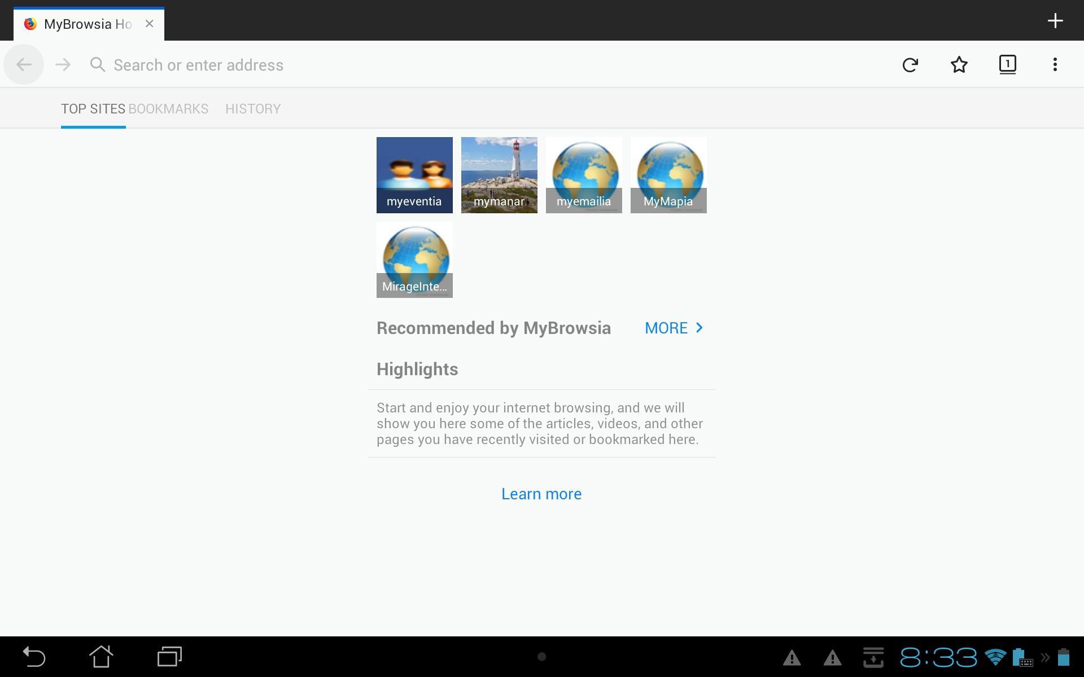Open Android recent apps
Screen dimensions: 1084x677
point(169,657)
